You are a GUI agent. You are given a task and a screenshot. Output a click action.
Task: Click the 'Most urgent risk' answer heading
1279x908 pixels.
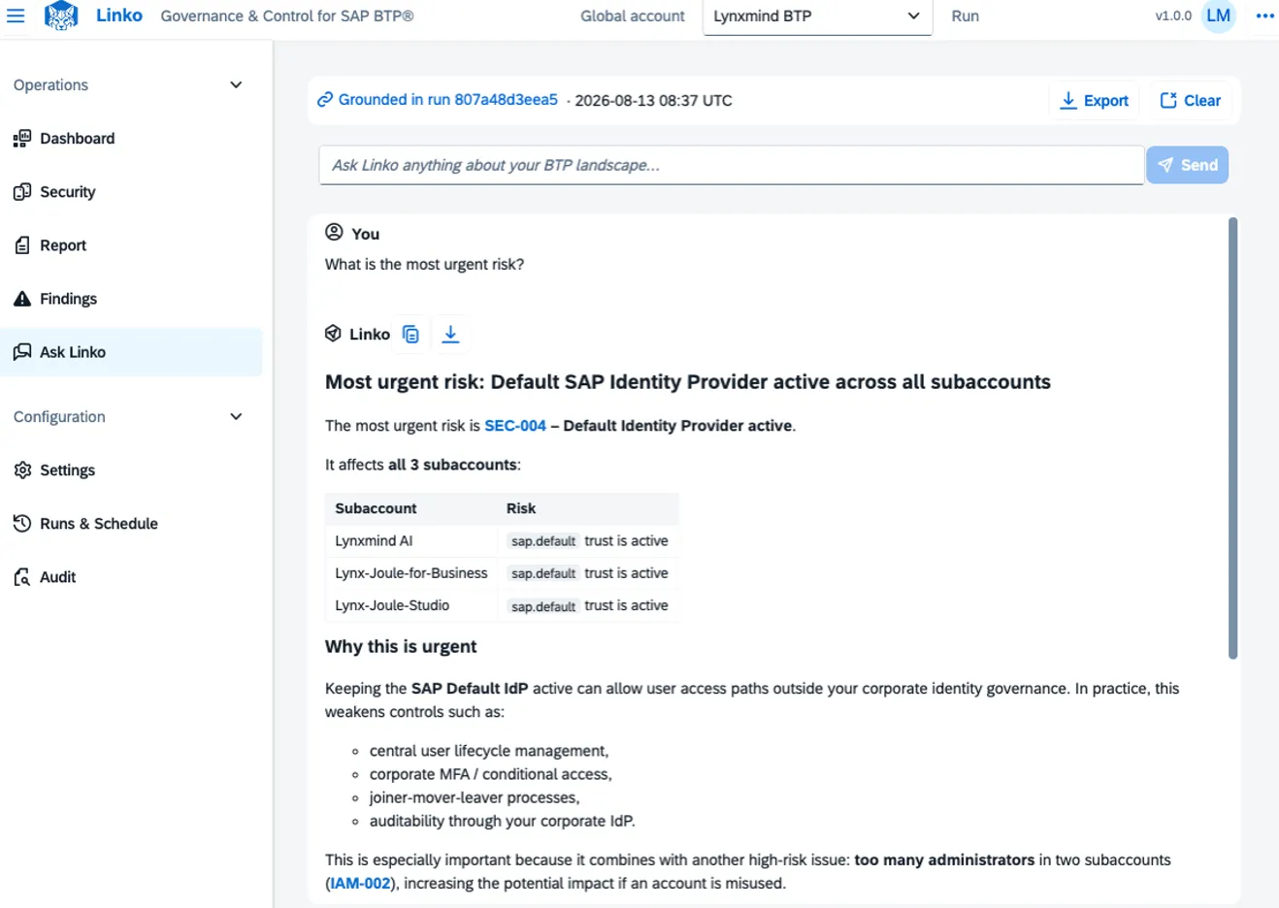point(688,382)
